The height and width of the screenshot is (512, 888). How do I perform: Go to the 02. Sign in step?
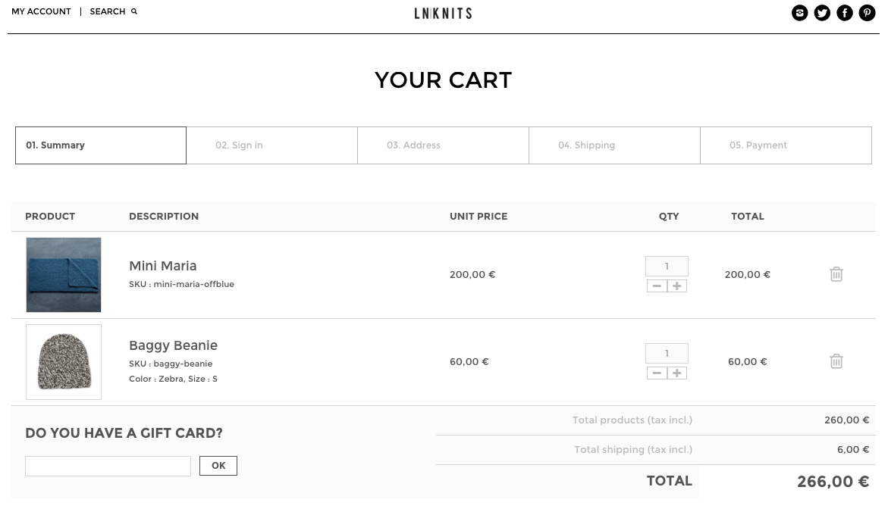(271, 145)
